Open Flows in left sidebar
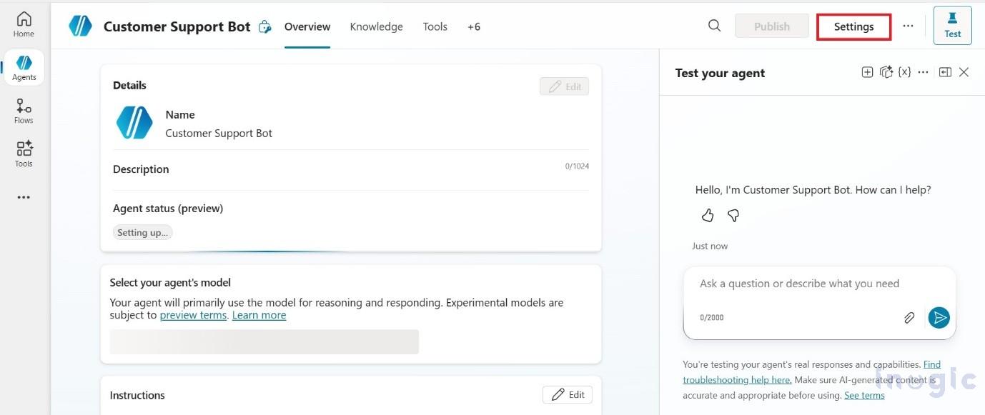Image resolution: width=985 pixels, height=415 pixels. tap(24, 111)
